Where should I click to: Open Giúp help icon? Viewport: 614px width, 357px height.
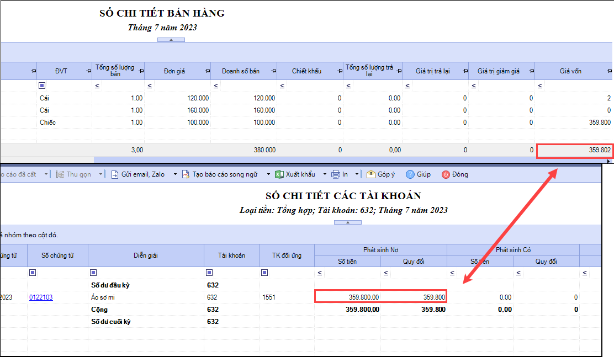410,174
